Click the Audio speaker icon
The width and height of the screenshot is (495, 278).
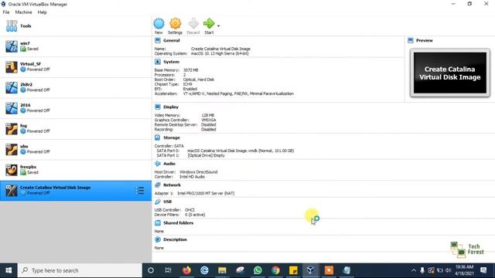point(158,164)
